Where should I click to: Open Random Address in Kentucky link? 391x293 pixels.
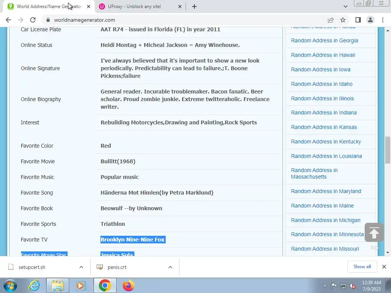[x=326, y=142]
